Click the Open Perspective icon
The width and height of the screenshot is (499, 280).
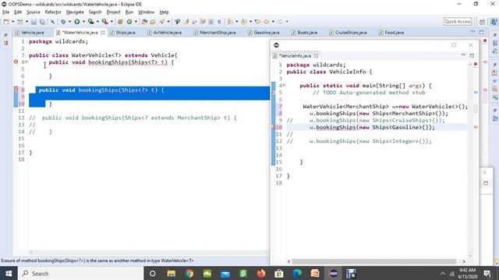(483, 22)
